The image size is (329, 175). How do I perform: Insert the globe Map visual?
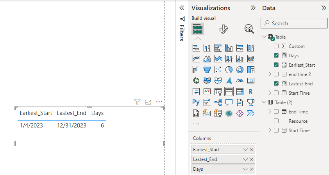pos(196,81)
